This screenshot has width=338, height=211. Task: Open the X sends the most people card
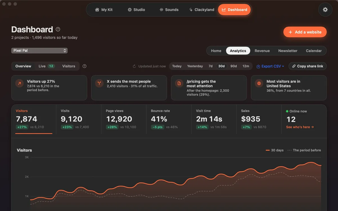pyautogui.click(x=129, y=88)
